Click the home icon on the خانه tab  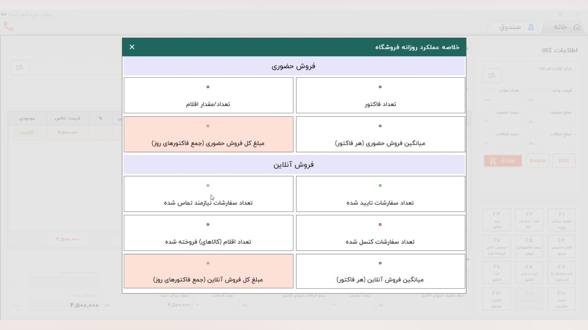click(577, 27)
